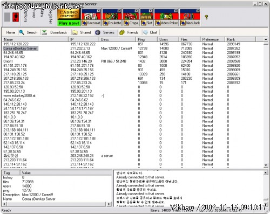Click tag panel horizontal scroll left arrow
270x214 pixels.
(4, 204)
